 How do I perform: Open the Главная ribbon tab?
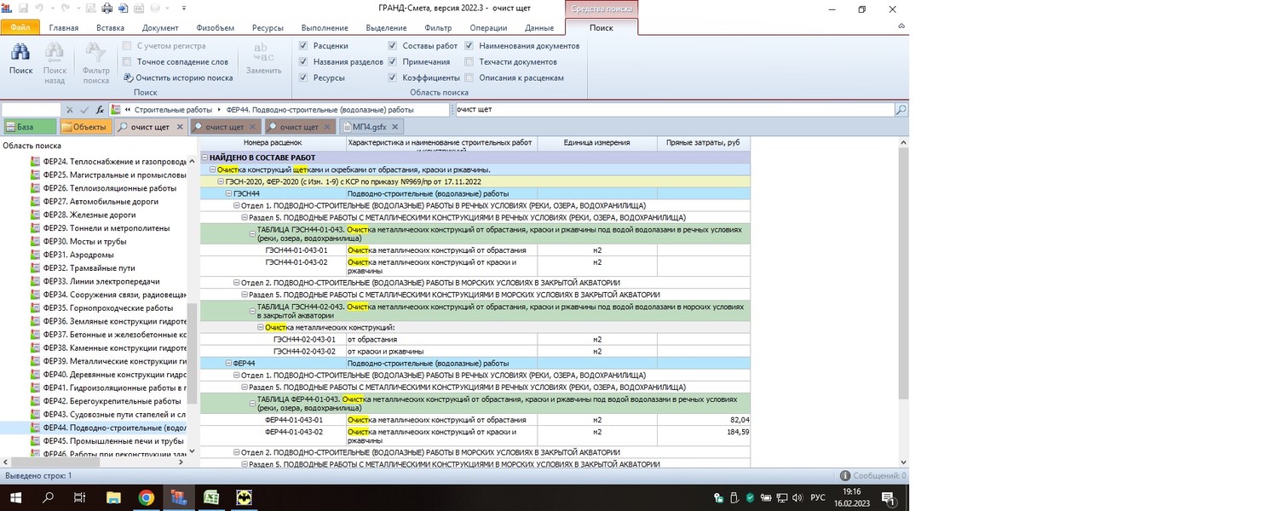[x=63, y=27]
